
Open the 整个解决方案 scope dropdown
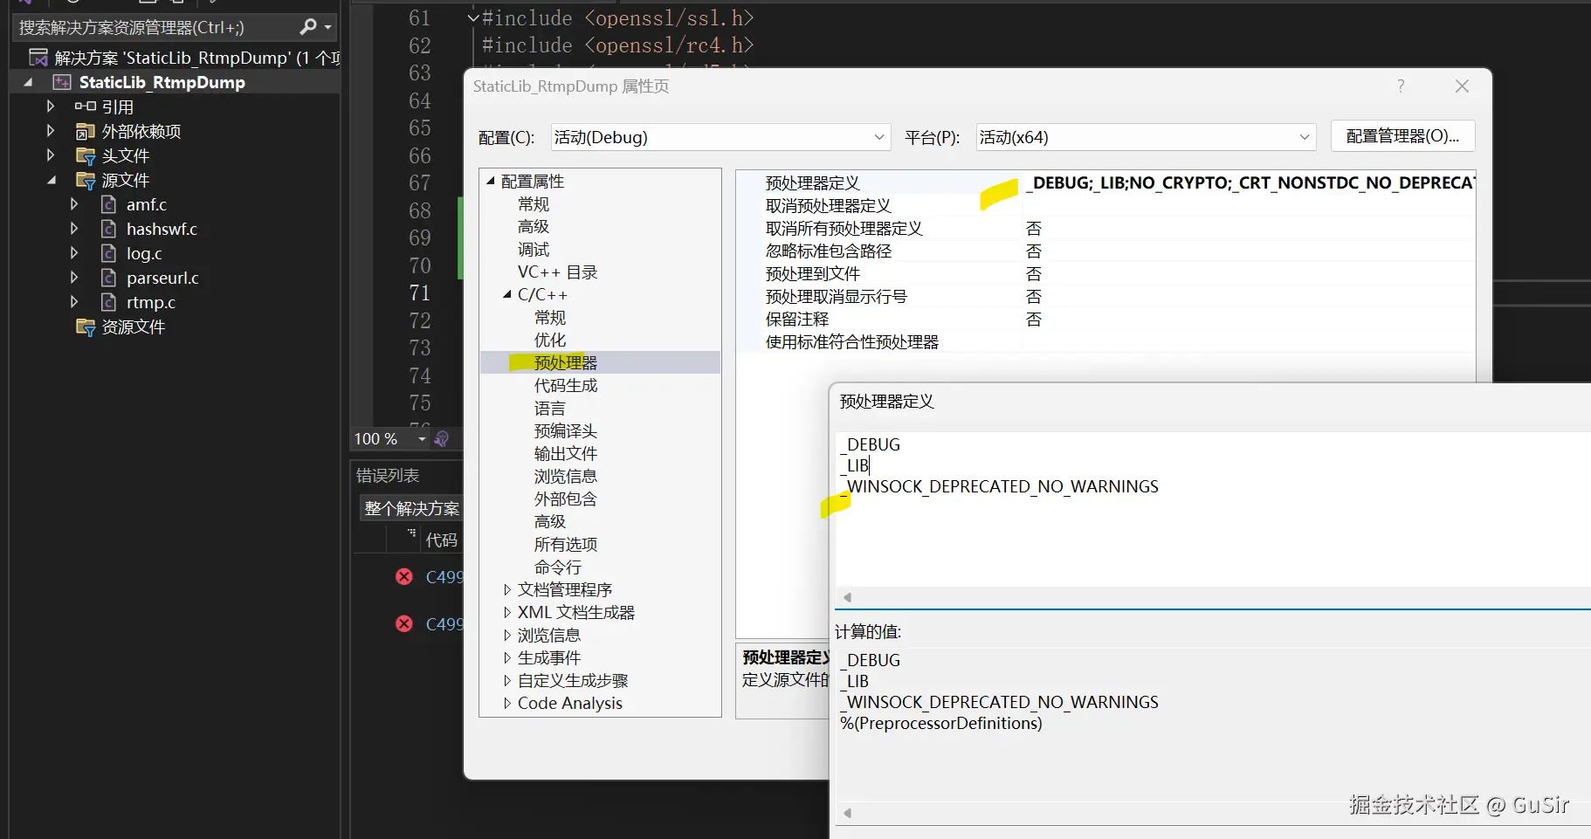[411, 508]
